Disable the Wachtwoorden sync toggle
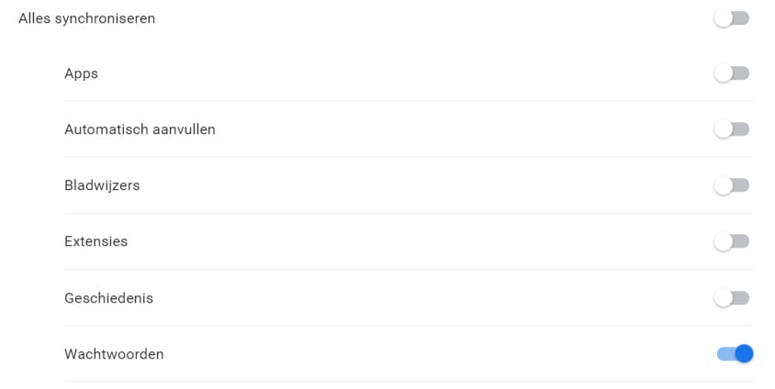Screen dimensions: 775x389 click(x=735, y=353)
